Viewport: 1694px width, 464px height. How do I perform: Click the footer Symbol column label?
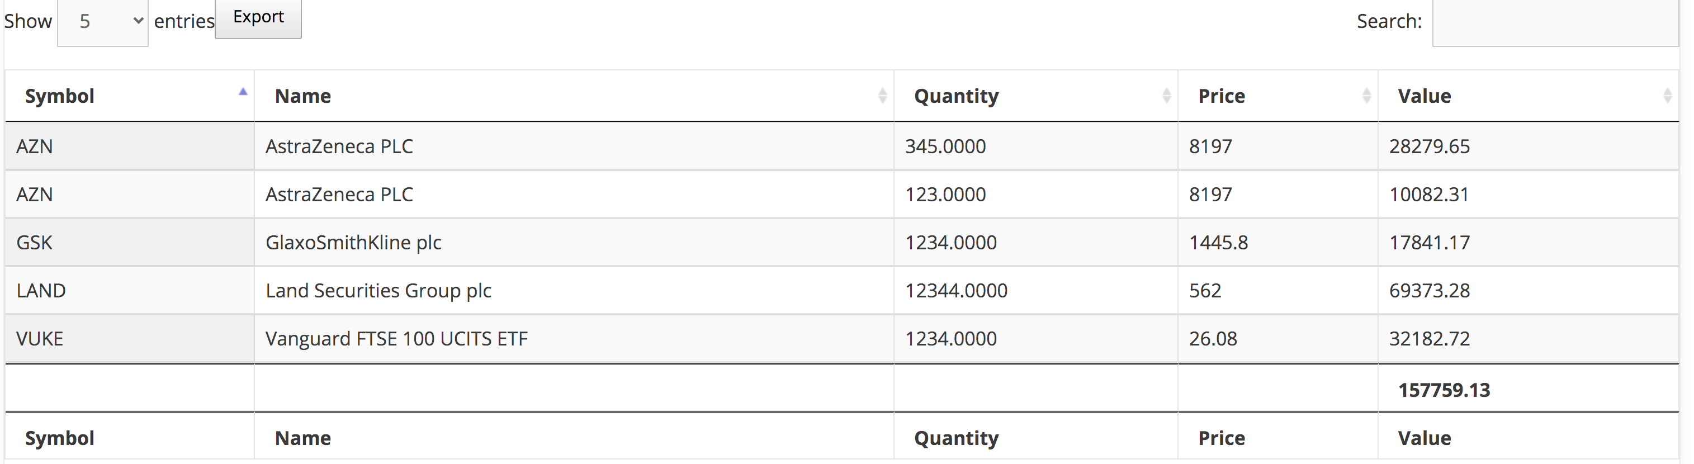pyautogui.click(x=60, y=438)
